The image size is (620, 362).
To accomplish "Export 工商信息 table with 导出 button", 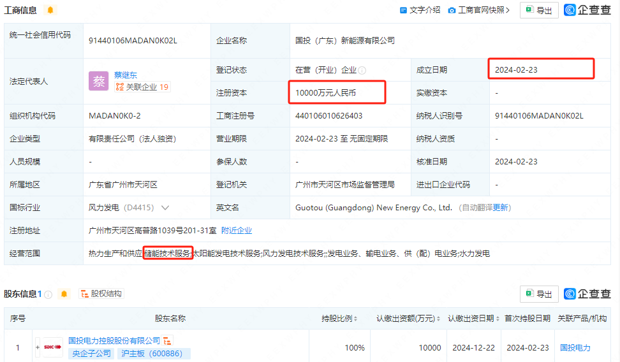I will [x=539, y=10].
